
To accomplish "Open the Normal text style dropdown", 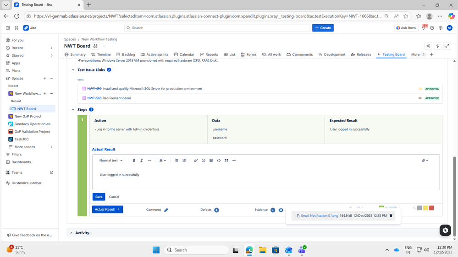I will (x=111, y=161).
